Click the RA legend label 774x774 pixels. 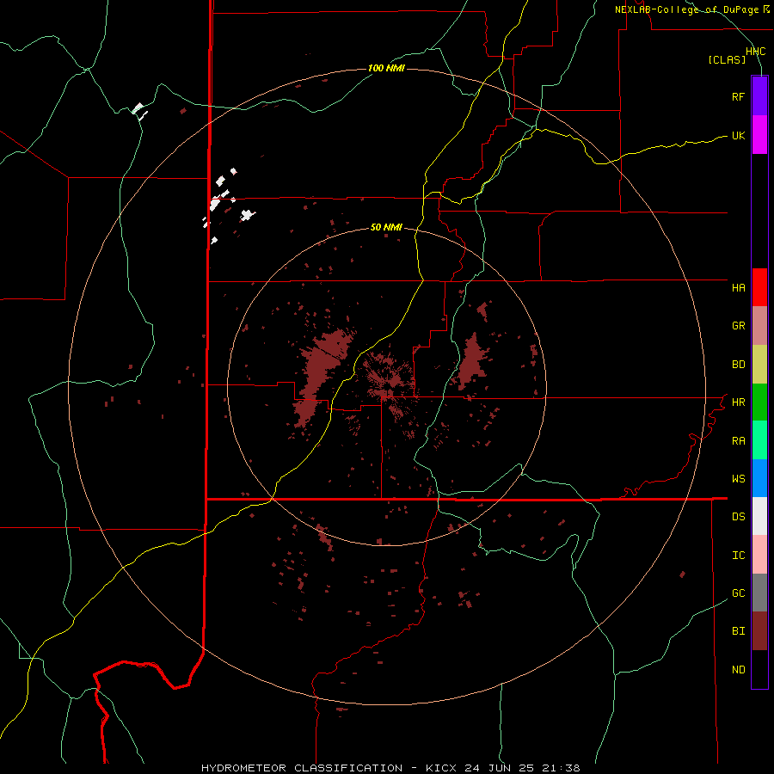tap(738, 441)
